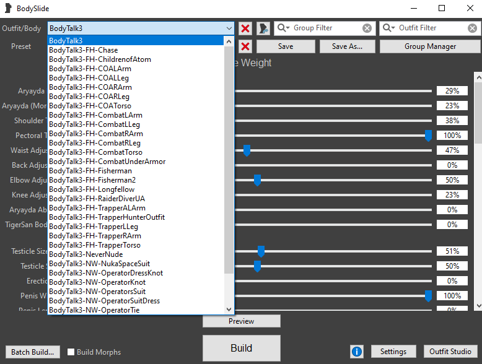Click the dropdown list scrollbar thumb

[229, 160]
